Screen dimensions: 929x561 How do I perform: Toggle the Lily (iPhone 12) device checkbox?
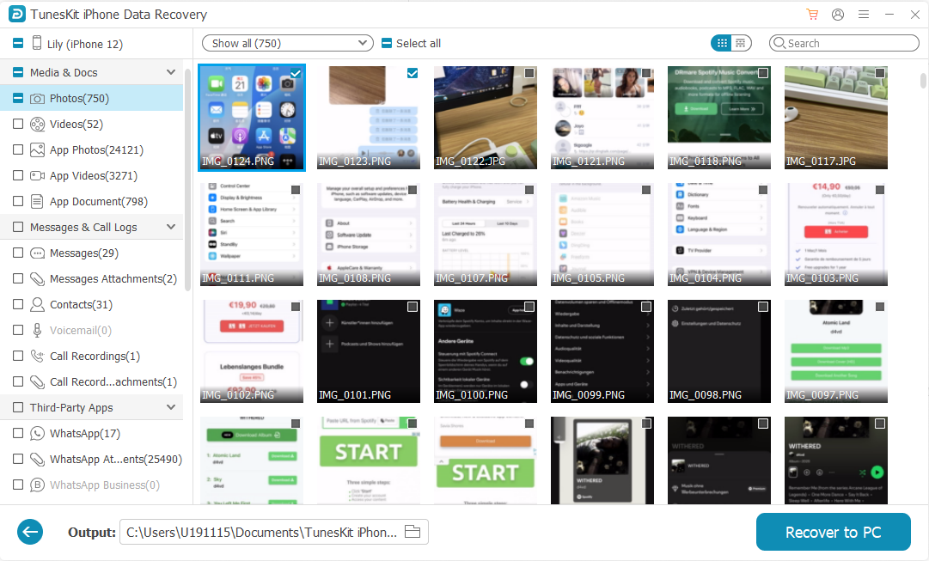click(18, 43)
